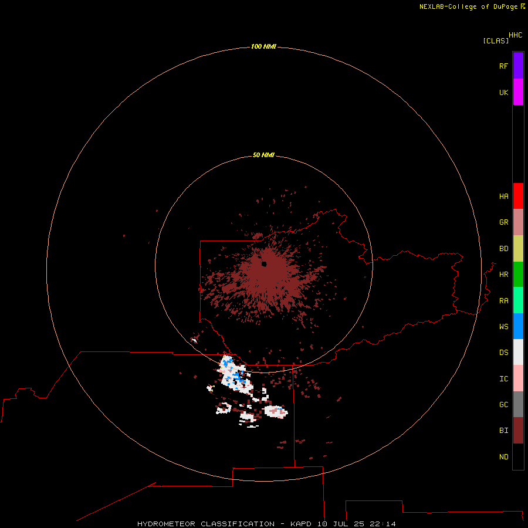The width and height of the screenshot is (528, 528).
Task: Click the HR legend label
Action: tap(503, 275)
